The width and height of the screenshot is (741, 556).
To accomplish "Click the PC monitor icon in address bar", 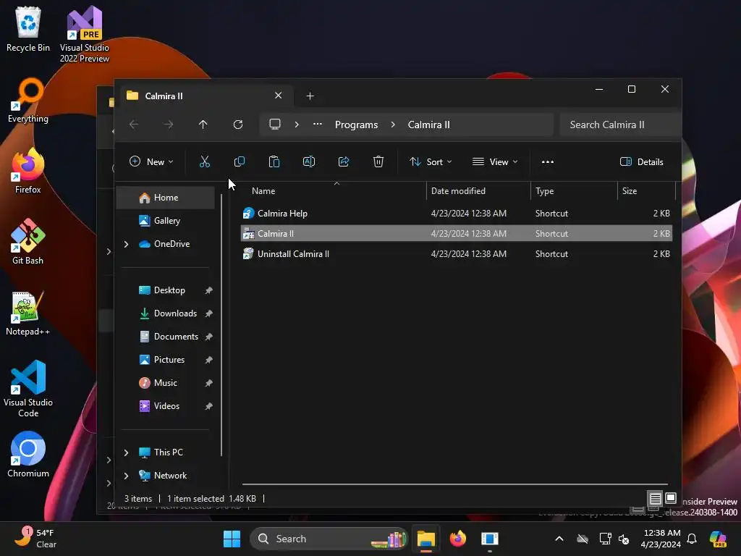I will point(274,125).
